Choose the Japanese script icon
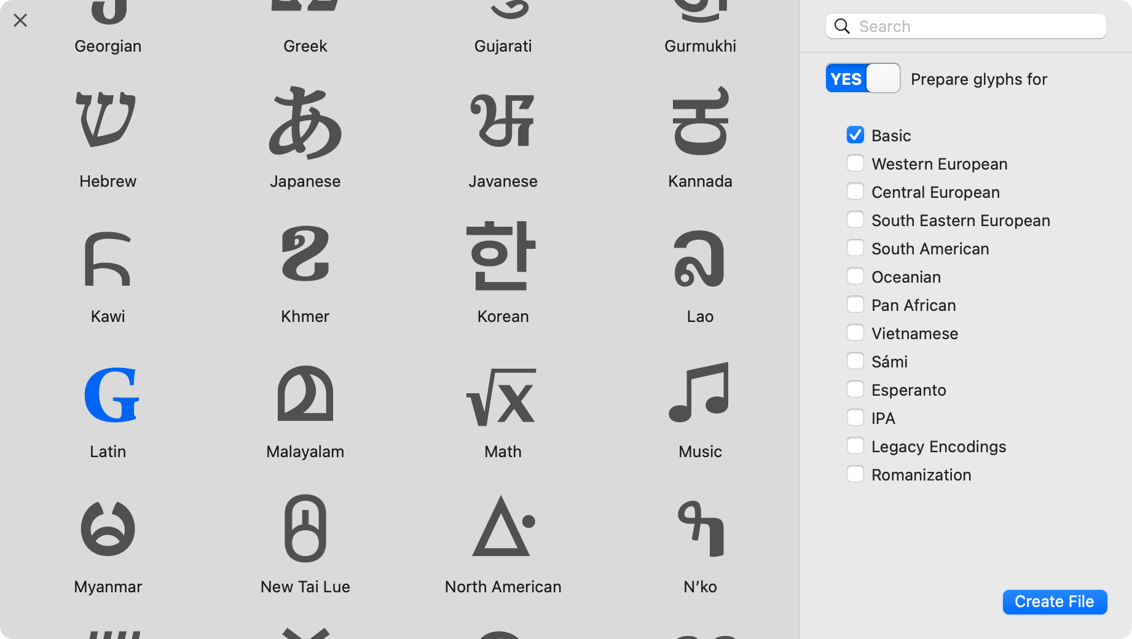This screenshot has width=1132, height=639. click(305, 122)
